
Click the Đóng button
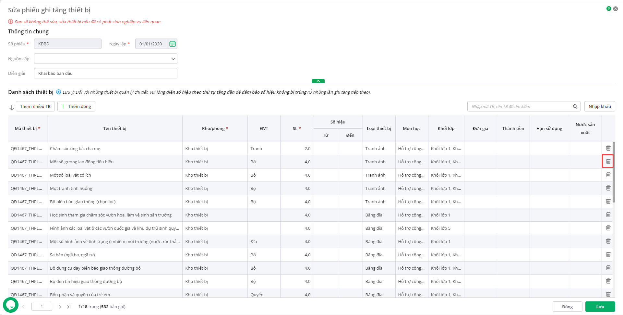tap(567, 307)
